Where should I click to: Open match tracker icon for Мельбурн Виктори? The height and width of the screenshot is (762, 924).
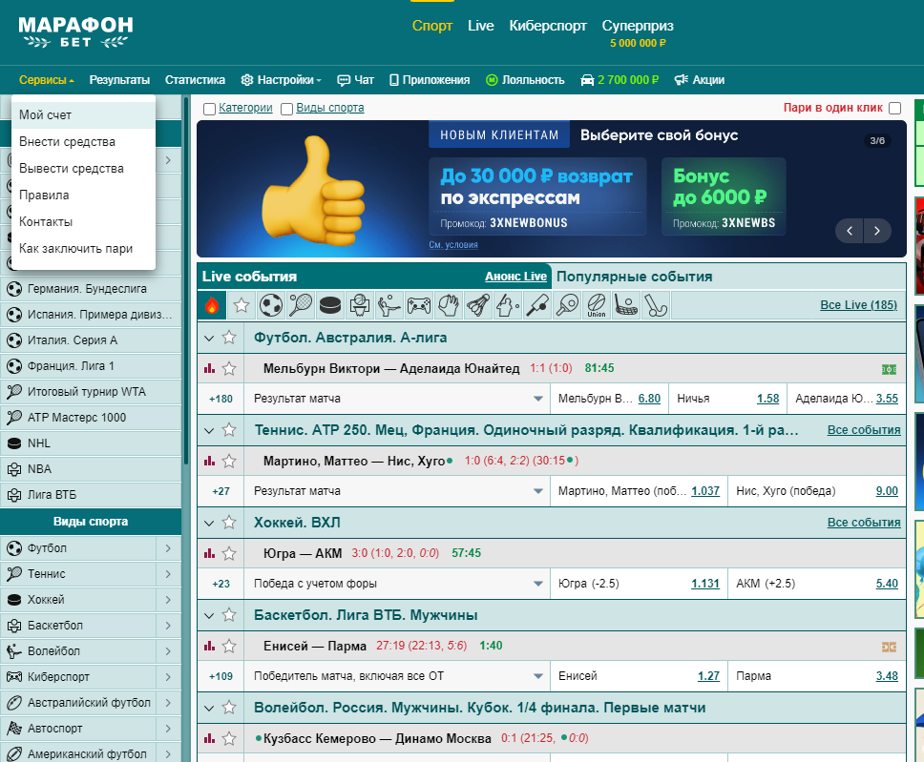889,369
